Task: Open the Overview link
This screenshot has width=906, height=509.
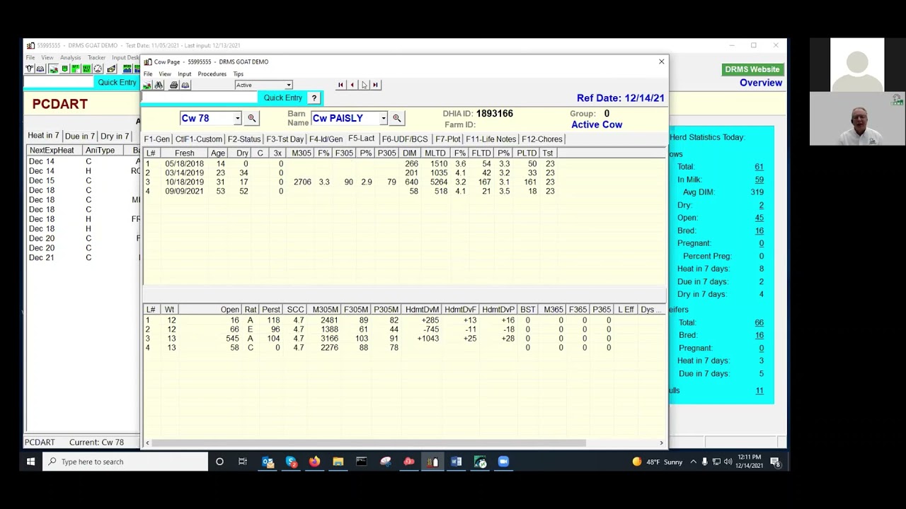Action: [x=761, y=83]
